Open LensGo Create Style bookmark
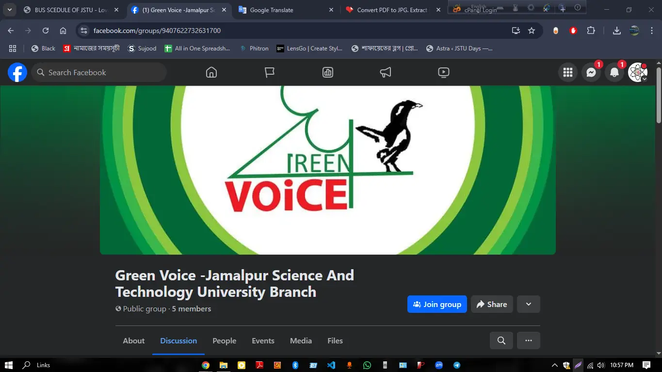662x372 pixels. pos(309,49)
